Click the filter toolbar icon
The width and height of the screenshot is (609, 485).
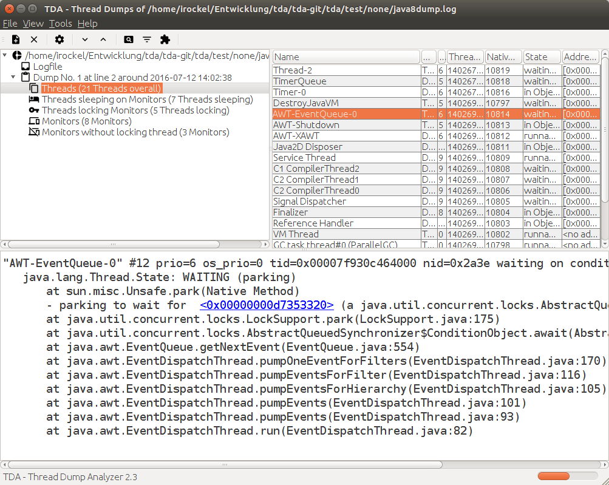[x=147, y=39]
